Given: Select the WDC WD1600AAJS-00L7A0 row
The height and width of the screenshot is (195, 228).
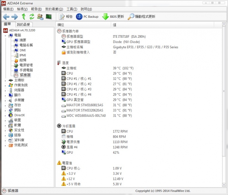Looking at the screenshot, I should tap(139, 116).
